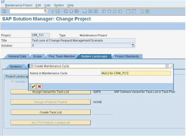
Task: Collapse the command field with arrow icon
Action: (52, 11)
